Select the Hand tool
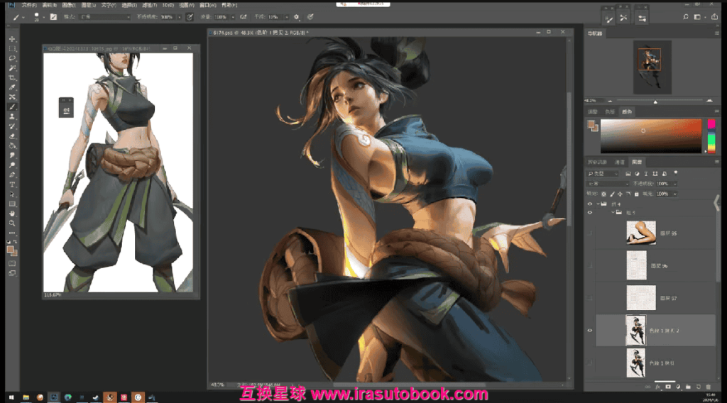The height and width of the screenshot is (403, 727). tap(13, 214)
